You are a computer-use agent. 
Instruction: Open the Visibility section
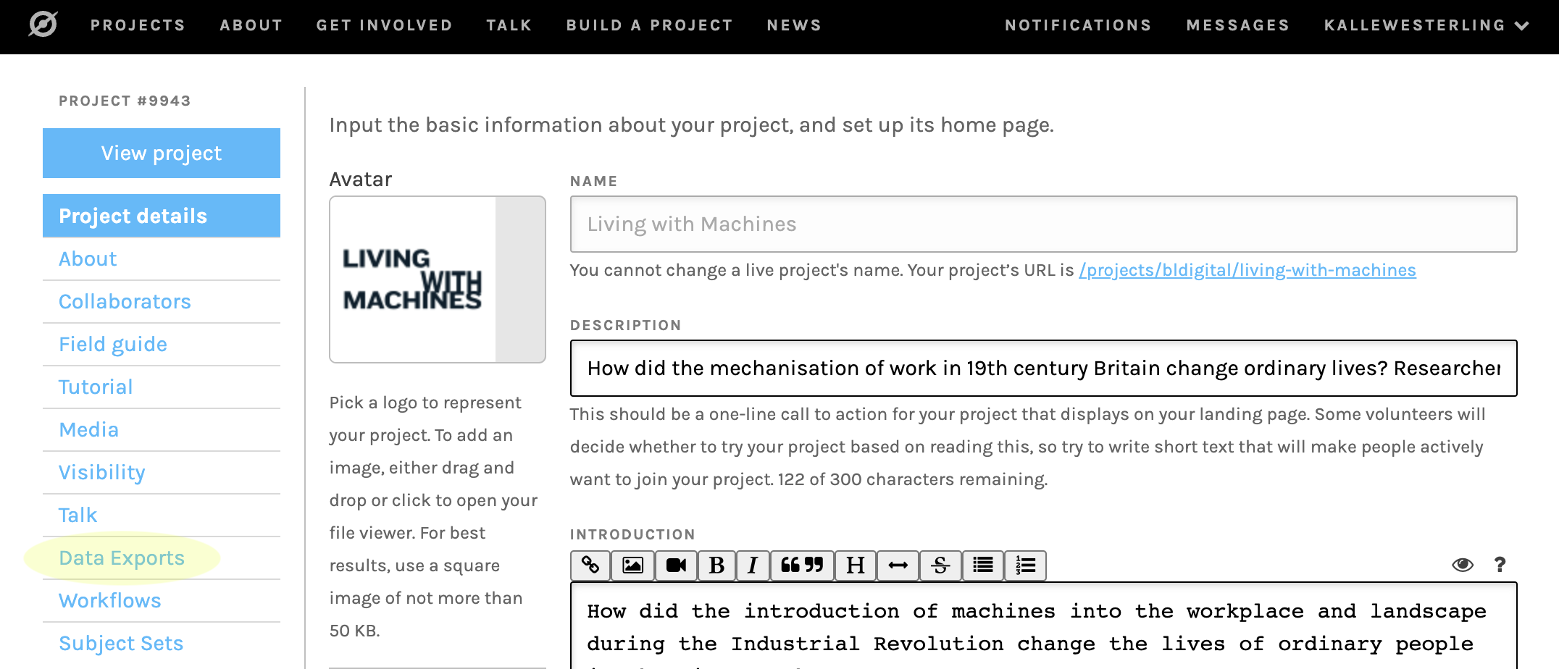click(162, 473)
